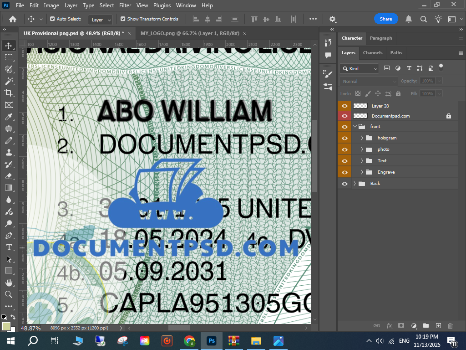This screenshot has height=350, width=466.
Task: Select the Zoom tool in toolbar
Action: (x=9, y=294)
